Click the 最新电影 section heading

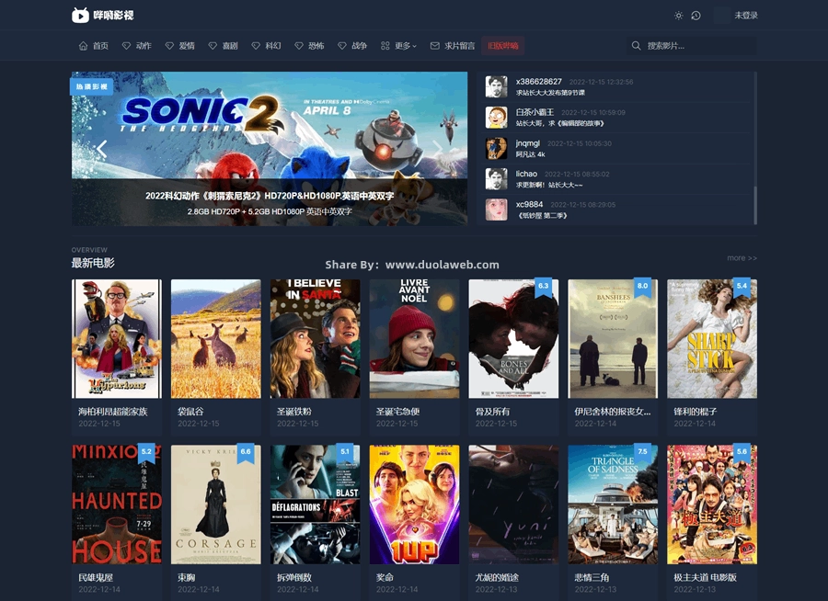click(x=93, y=263)
